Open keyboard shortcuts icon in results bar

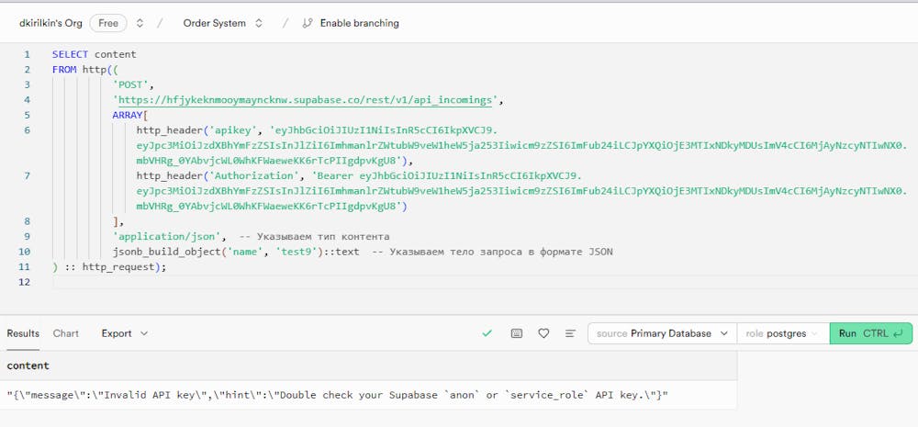pyautogui.click(x=516, y=333)
